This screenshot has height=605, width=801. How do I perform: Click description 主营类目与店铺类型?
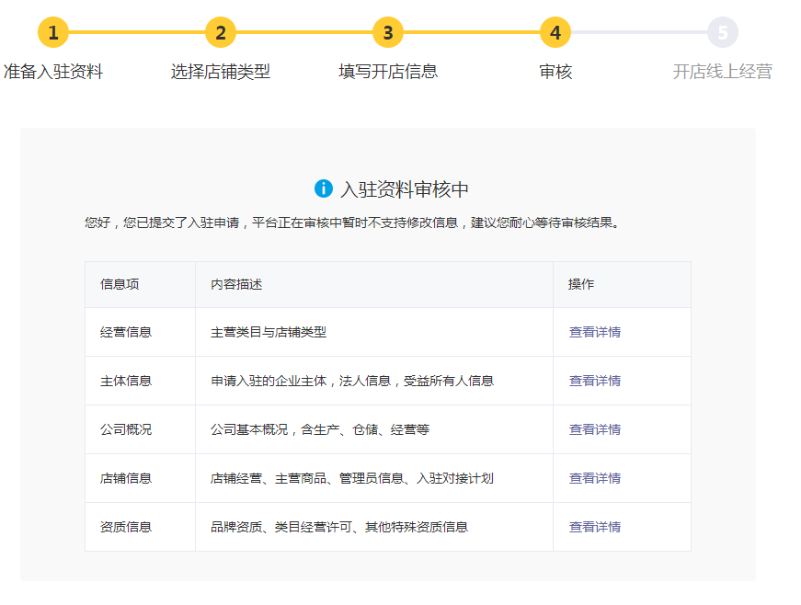269,332
